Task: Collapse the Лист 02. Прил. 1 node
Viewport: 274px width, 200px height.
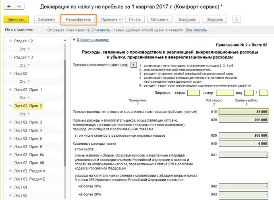Action: click(10, 90)
